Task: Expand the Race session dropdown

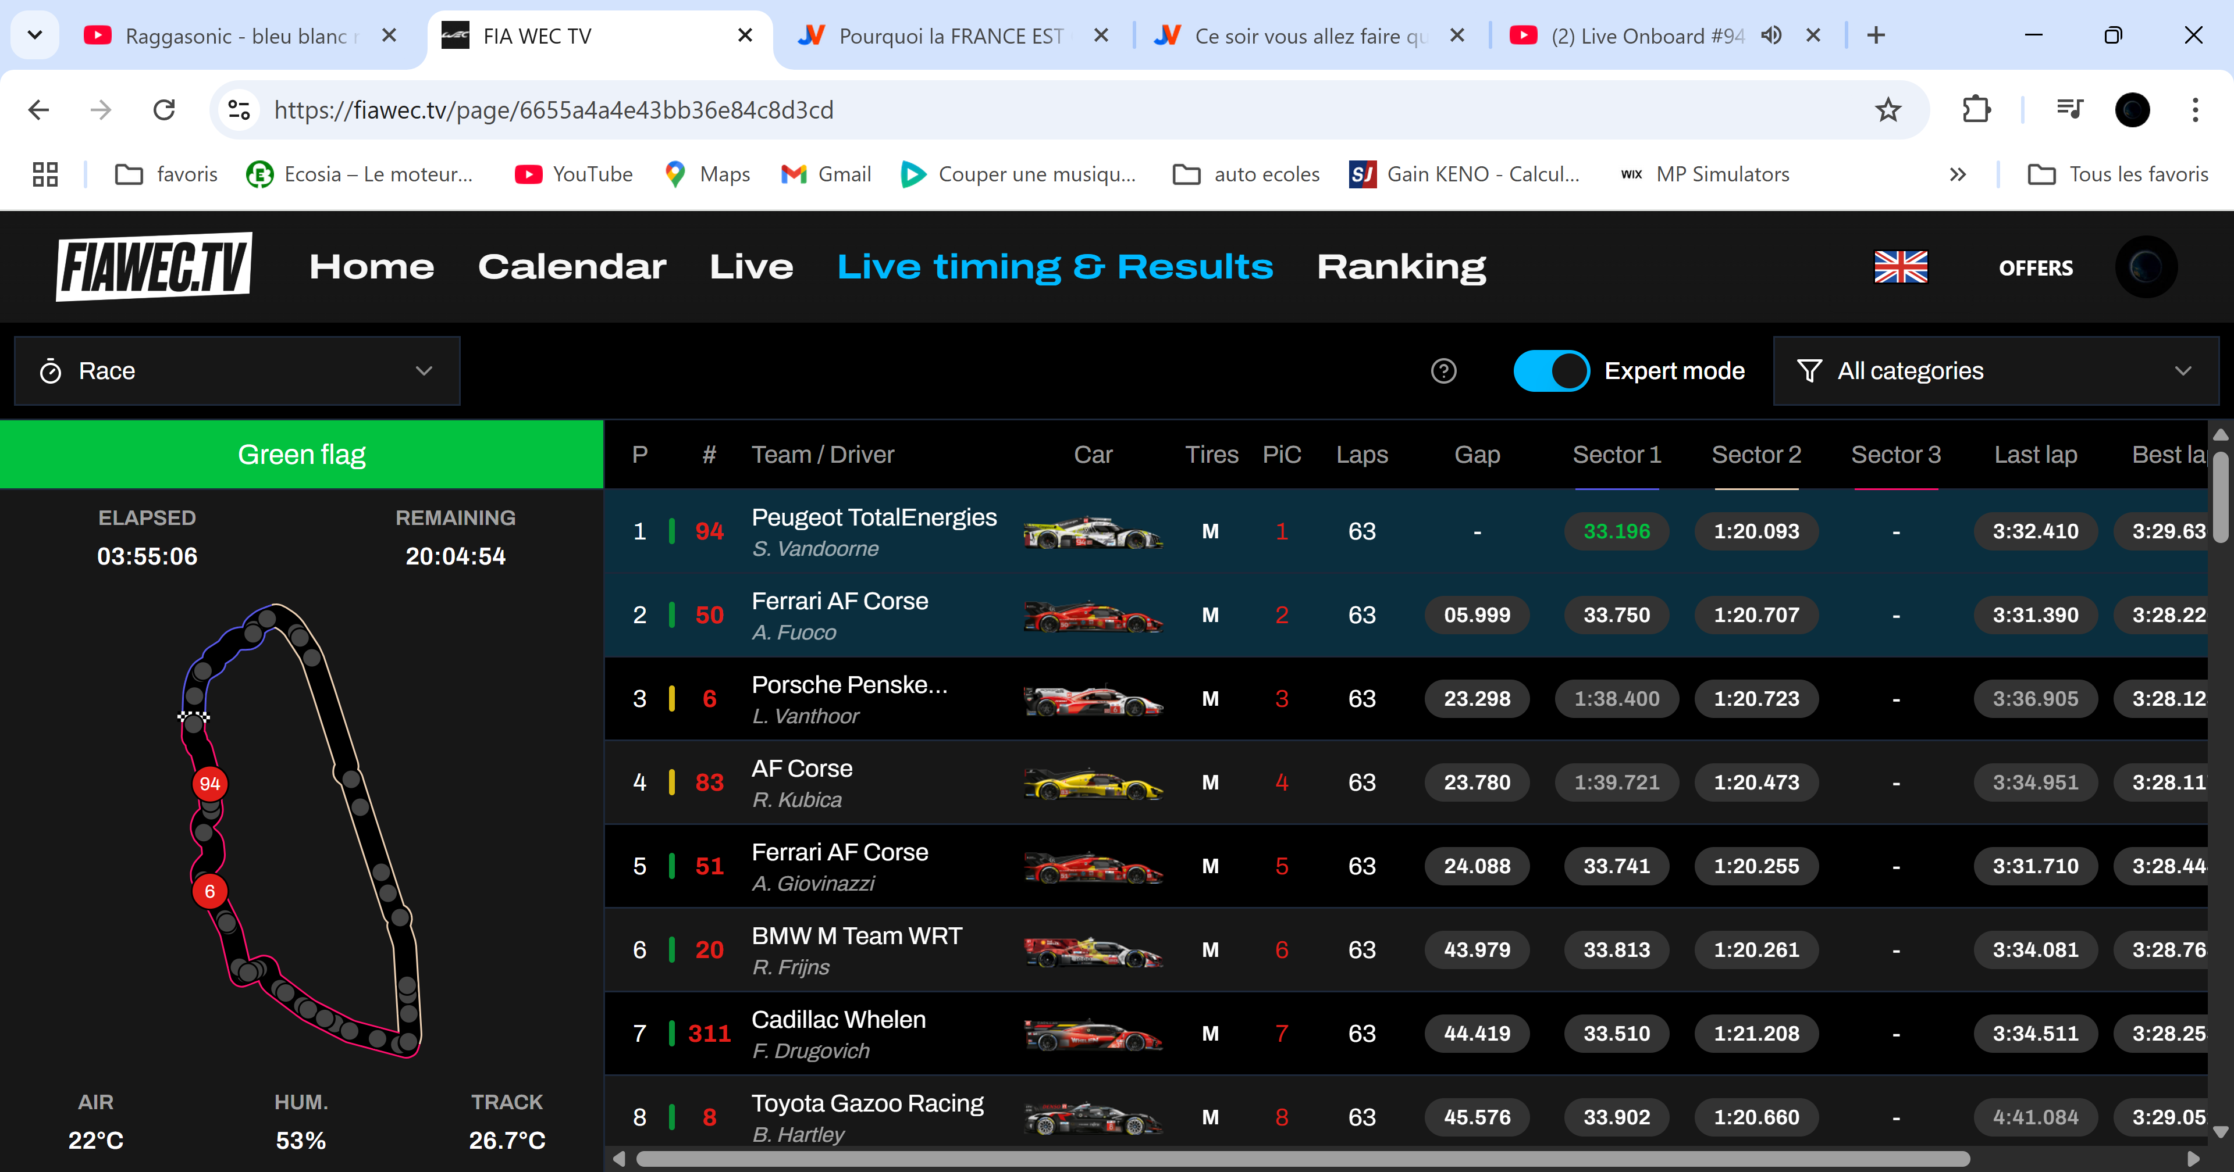Action: [x=237, y=371]
